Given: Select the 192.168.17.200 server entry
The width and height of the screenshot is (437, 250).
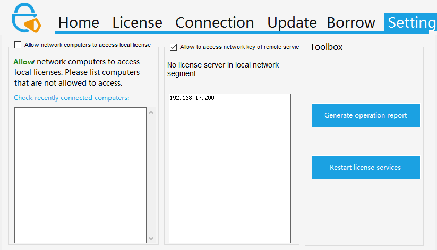Looking at the screenshot, I should coord(192,98).
